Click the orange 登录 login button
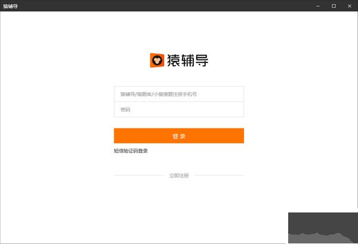The height and width of the screenshot is (244, 358). [x=179, y=136]
